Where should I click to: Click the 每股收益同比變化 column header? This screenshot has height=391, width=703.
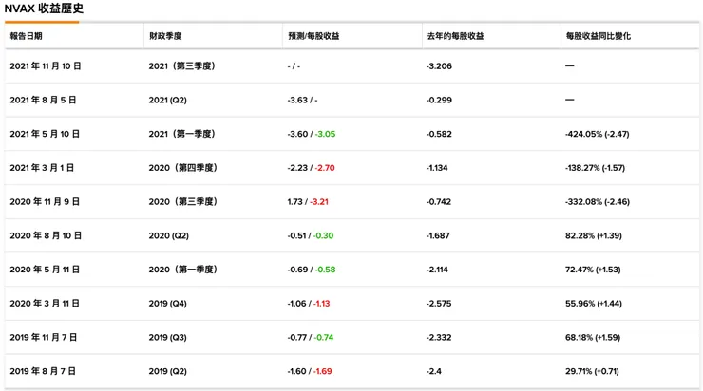(598, 36)
